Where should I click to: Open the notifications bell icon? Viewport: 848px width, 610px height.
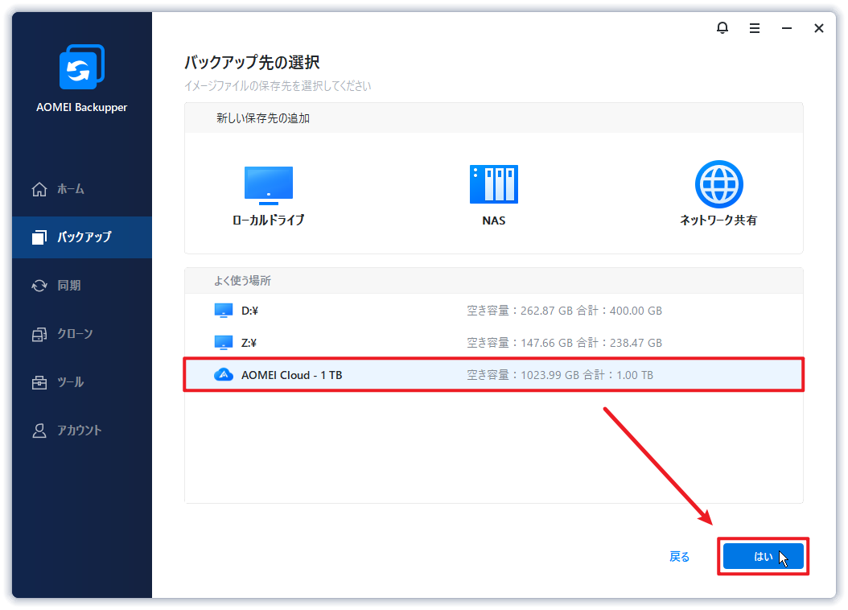tap(722, 28)
